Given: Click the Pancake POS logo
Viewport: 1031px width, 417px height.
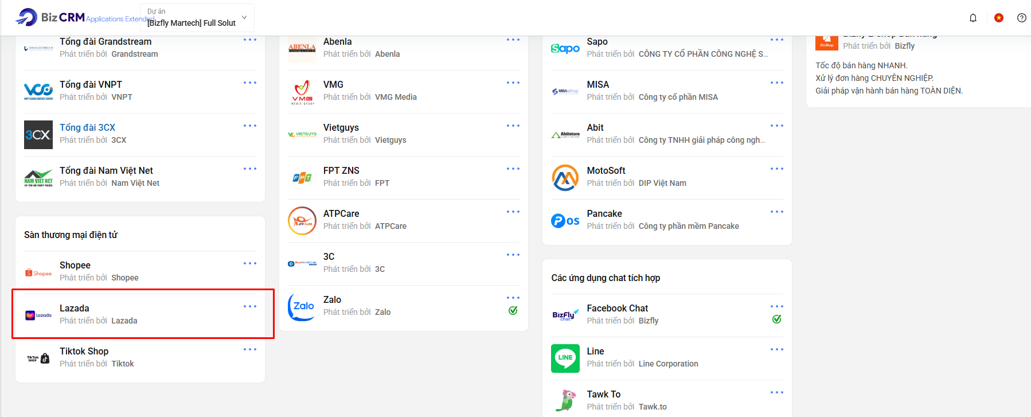Looking at the screenshot, I should tap(565, 221).
